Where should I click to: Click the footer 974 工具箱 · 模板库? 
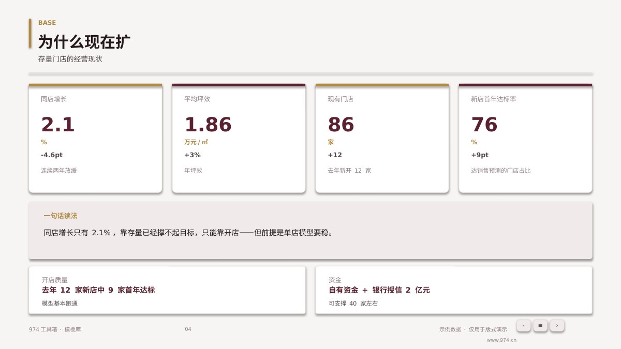click(55, 329)
